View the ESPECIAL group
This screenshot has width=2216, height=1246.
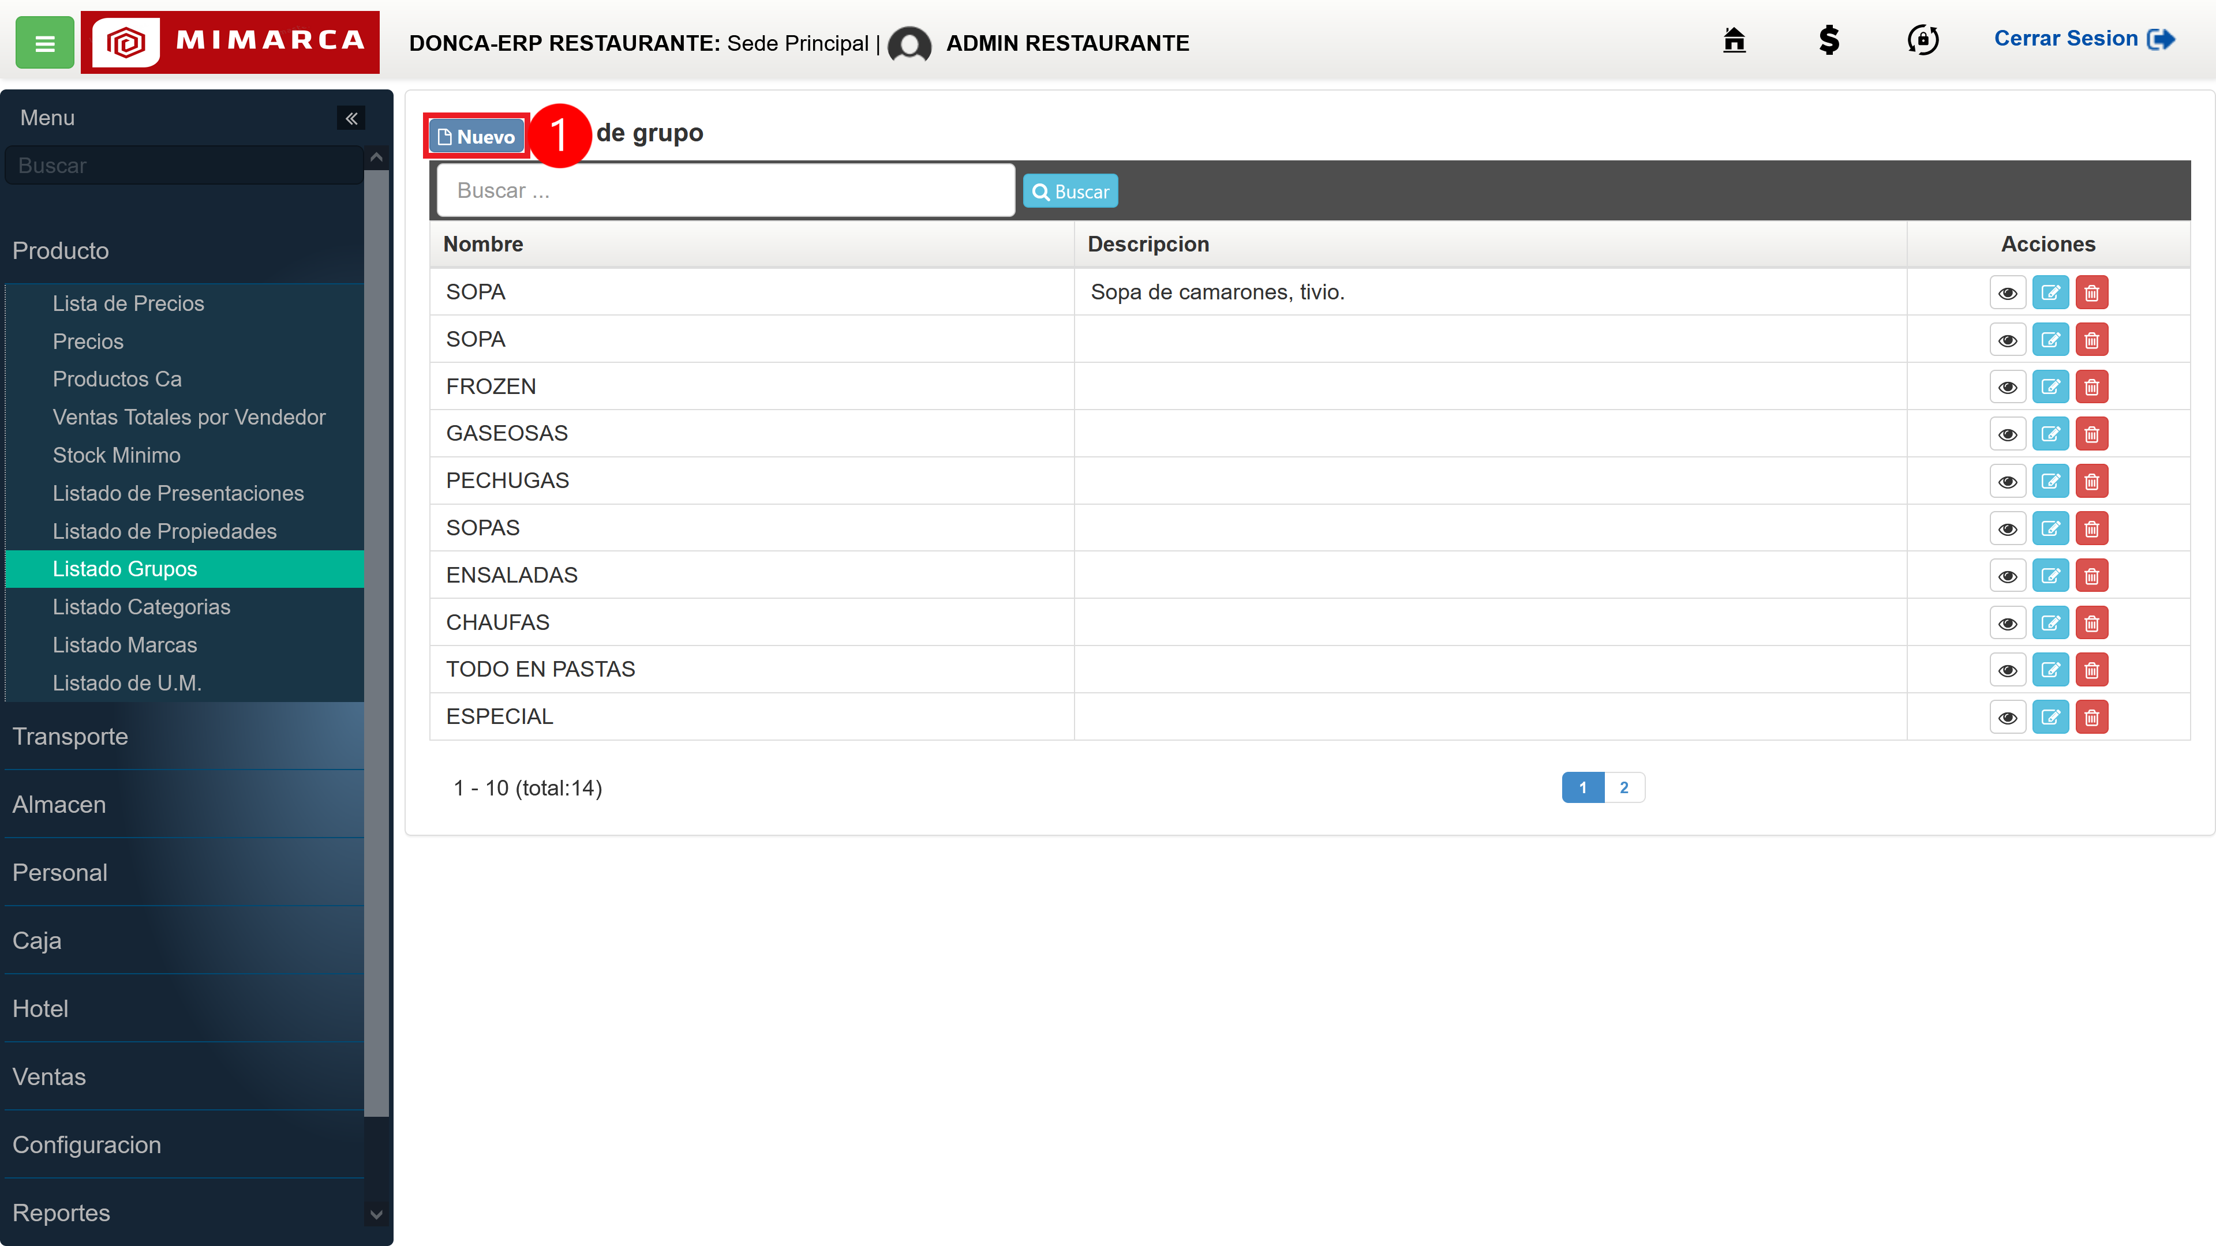click(2008, 718)
